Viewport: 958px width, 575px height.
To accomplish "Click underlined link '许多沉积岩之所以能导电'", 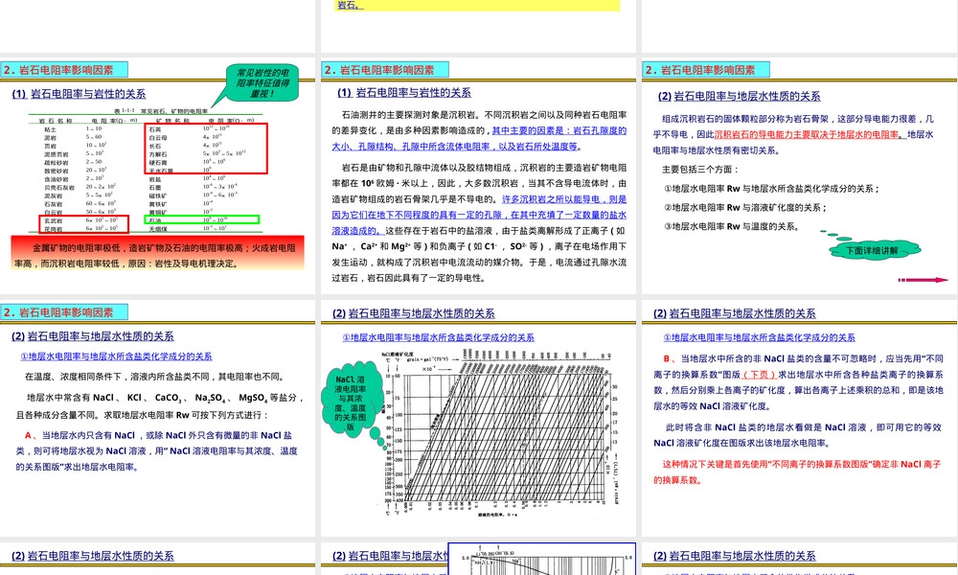I will (x=551, y=199).
